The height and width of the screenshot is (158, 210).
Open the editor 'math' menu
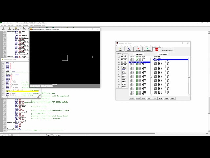point(31,25)
